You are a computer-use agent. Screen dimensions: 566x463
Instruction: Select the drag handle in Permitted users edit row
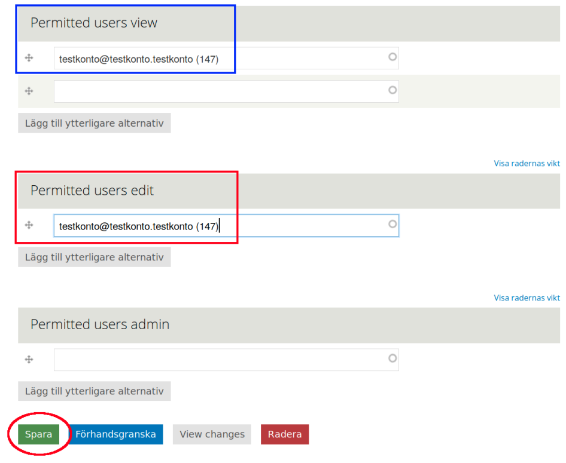click(29, 225)
